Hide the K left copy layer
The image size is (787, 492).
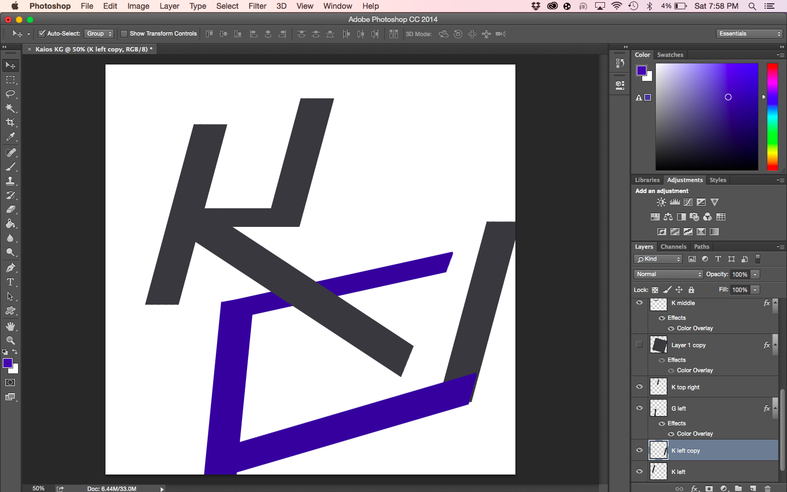coord(639,450)
